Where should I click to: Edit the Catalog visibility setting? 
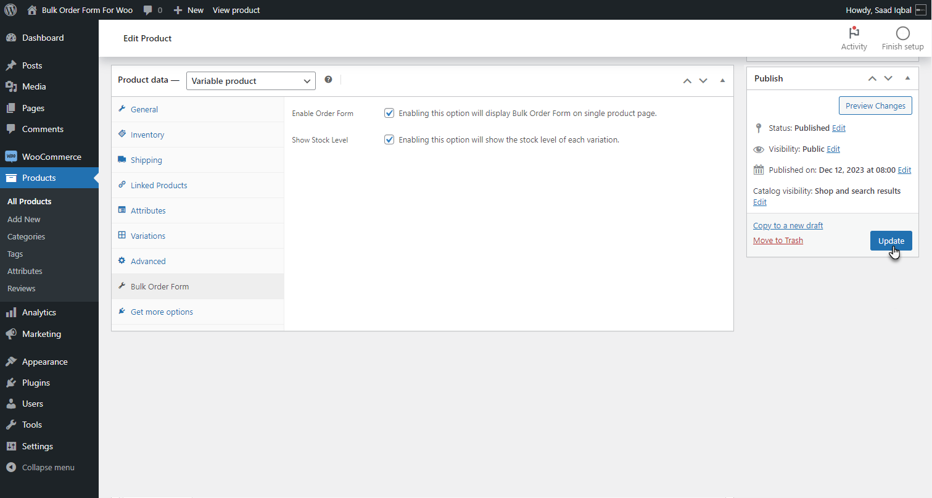pyautogui.click(x=760, y=202)
